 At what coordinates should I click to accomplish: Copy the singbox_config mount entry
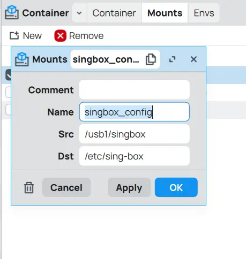click(151, 59)
